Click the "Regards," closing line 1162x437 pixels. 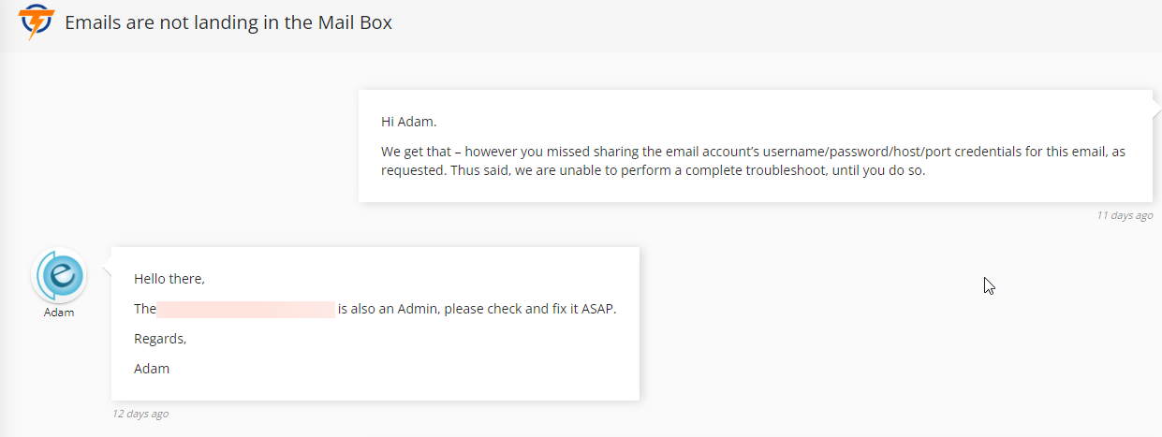(160, 339)
